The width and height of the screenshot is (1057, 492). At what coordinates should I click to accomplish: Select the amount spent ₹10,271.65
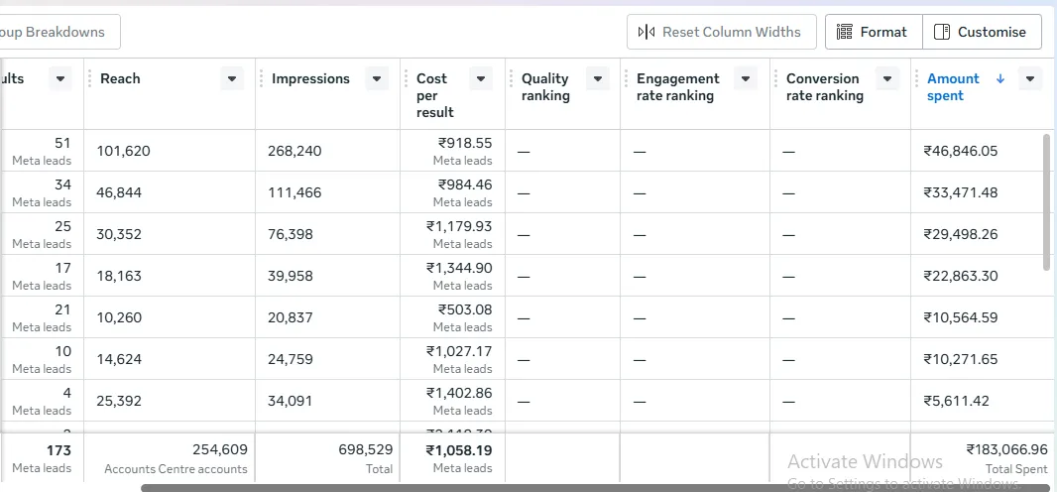(x=961, y=359)
